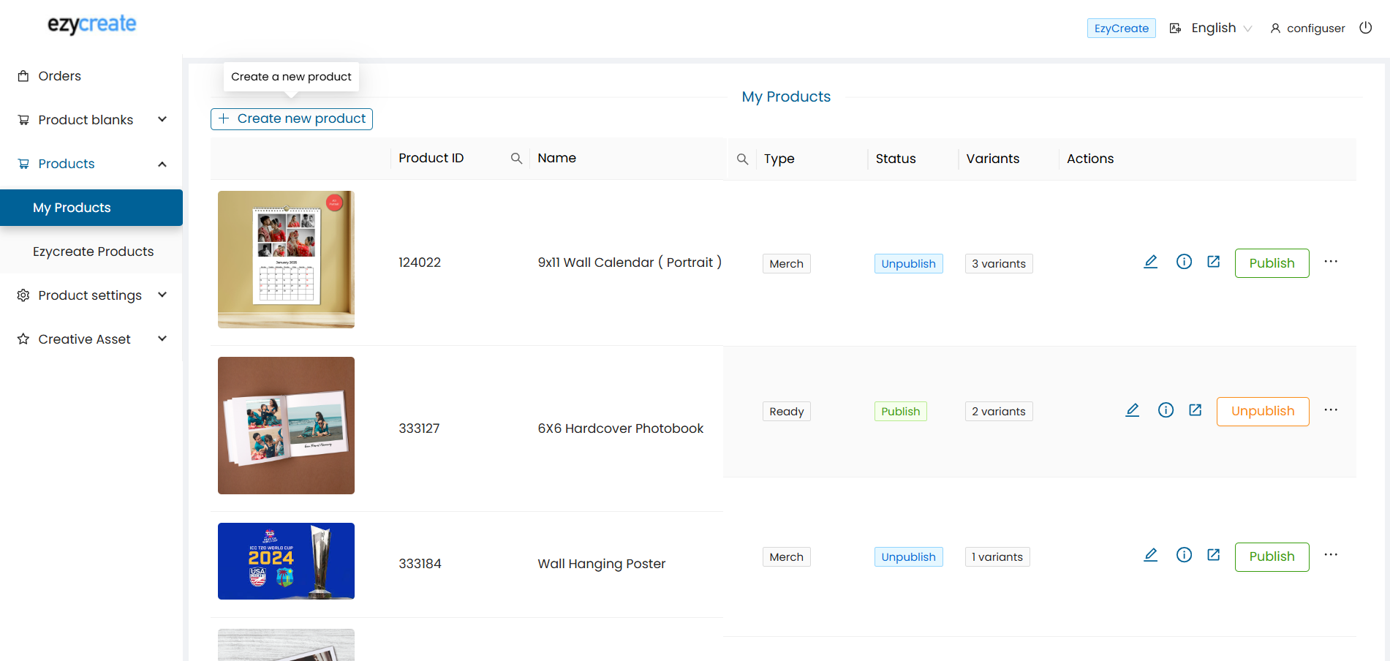This screenshot has width=1390, height=661.
Task: Click the Status column header
Action: [896, 159]
